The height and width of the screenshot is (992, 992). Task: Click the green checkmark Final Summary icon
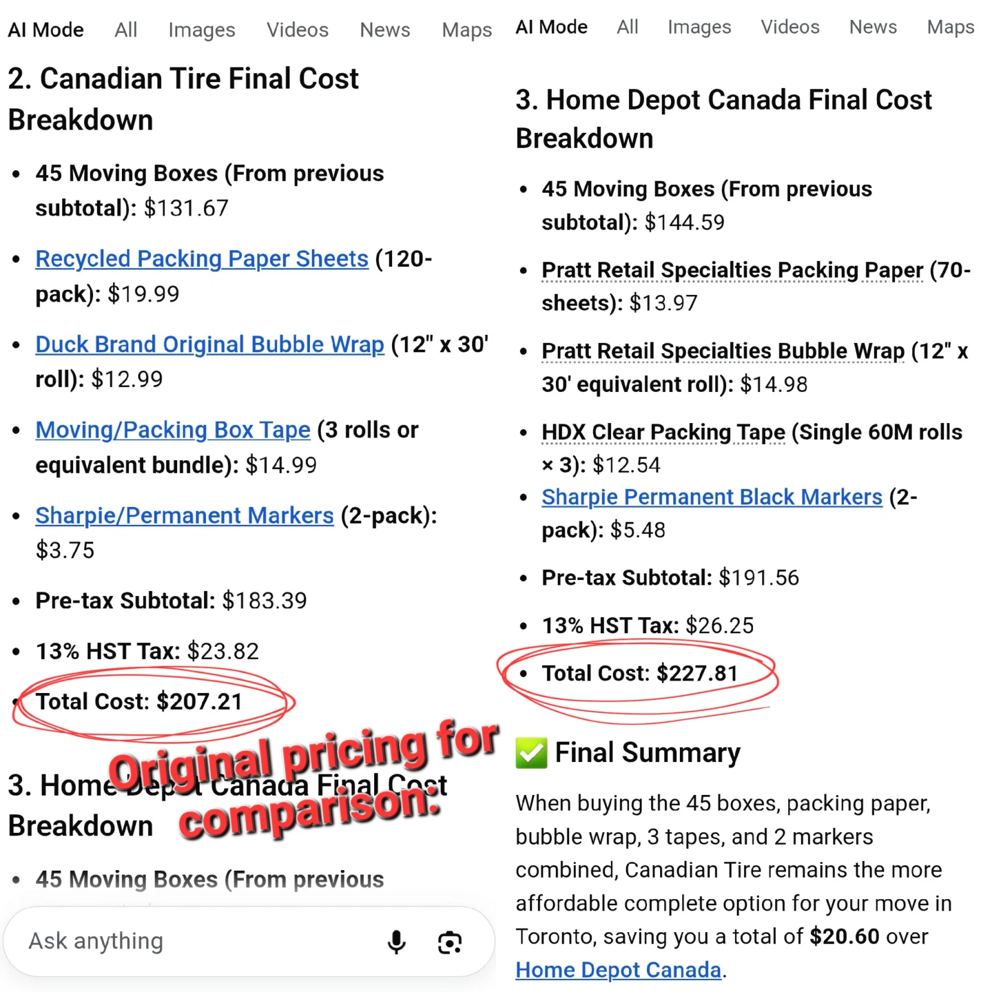531,753
